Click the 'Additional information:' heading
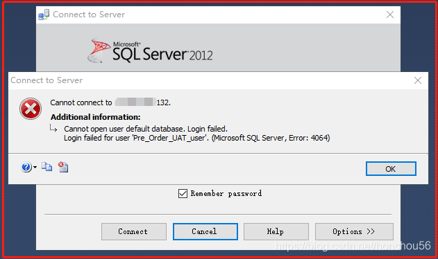 click(x=96, y=117)
